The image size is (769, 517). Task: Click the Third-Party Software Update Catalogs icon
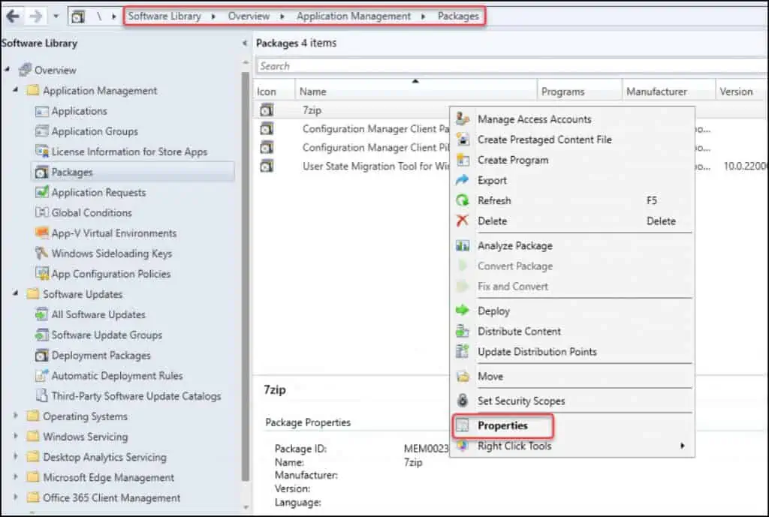pyautogui.click(x=42, y=396)
